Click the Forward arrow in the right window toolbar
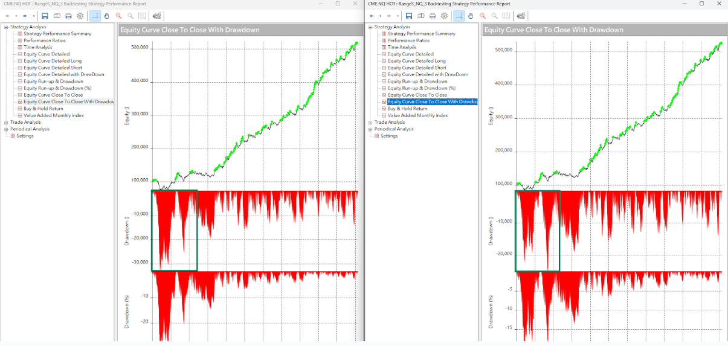 point(389,16)
